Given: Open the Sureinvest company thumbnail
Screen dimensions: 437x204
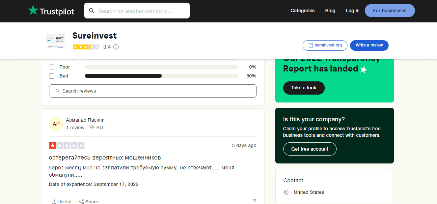Looking at the screenshot, I should click(55, 41).
